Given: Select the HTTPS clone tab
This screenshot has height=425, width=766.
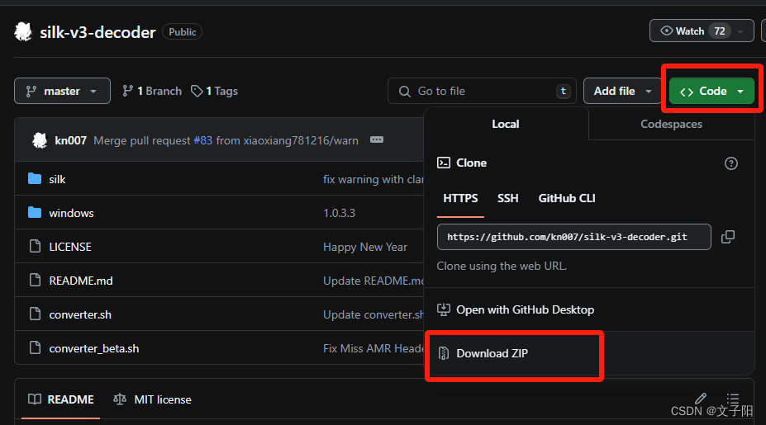Looking at the screenshot, I should tap(460, 199).
